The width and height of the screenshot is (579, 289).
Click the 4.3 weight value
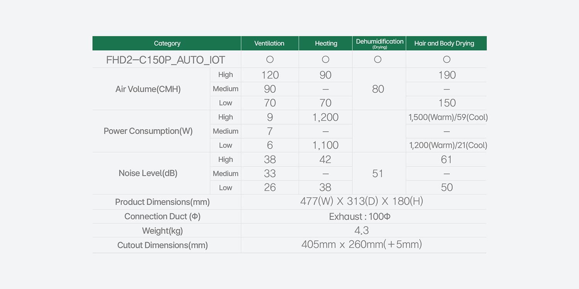362,230
